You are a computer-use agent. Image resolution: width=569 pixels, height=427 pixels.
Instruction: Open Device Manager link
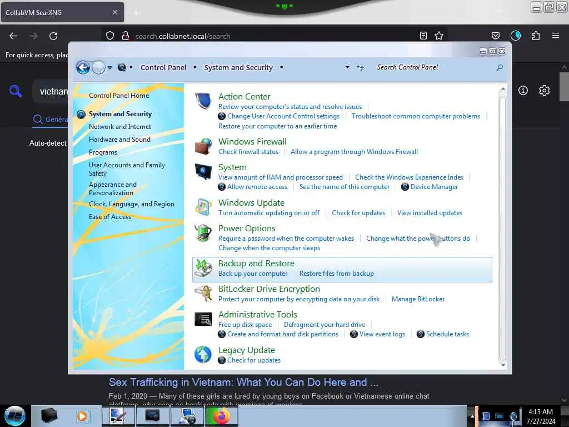(434, 187)
